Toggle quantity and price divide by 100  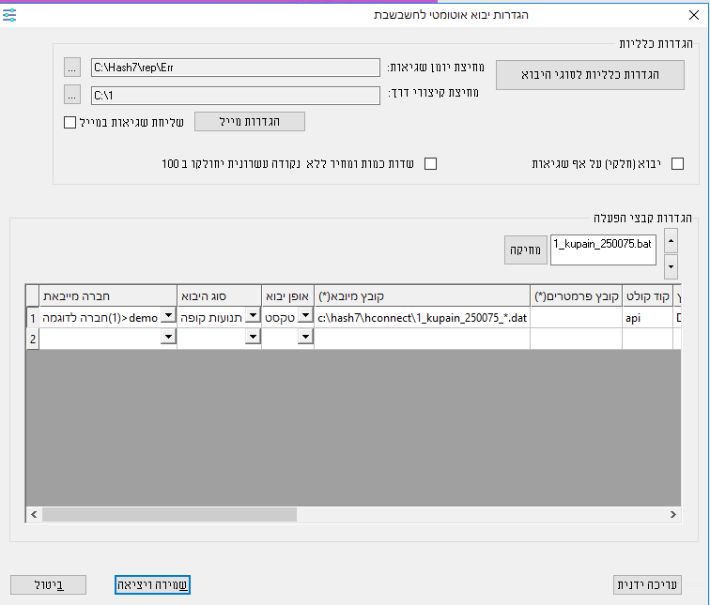[x=431, y=164]
